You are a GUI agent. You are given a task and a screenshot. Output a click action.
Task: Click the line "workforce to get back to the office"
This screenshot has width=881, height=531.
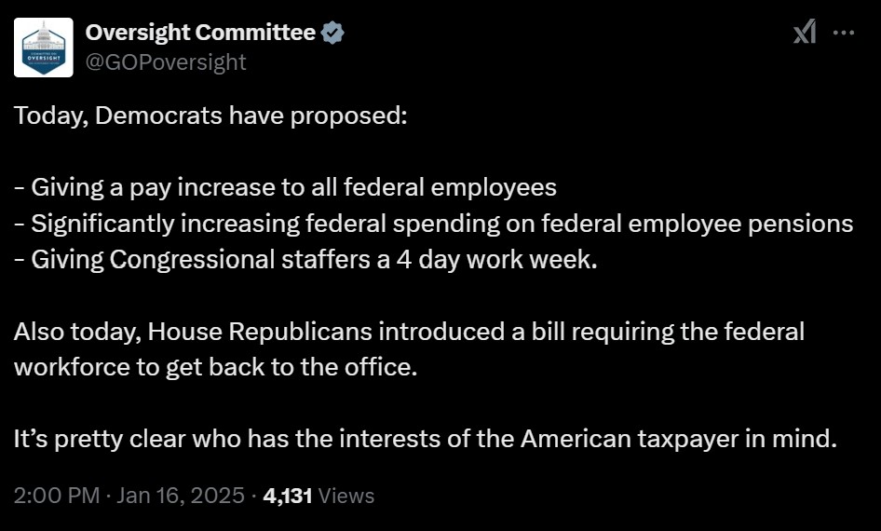coord(215,366)
